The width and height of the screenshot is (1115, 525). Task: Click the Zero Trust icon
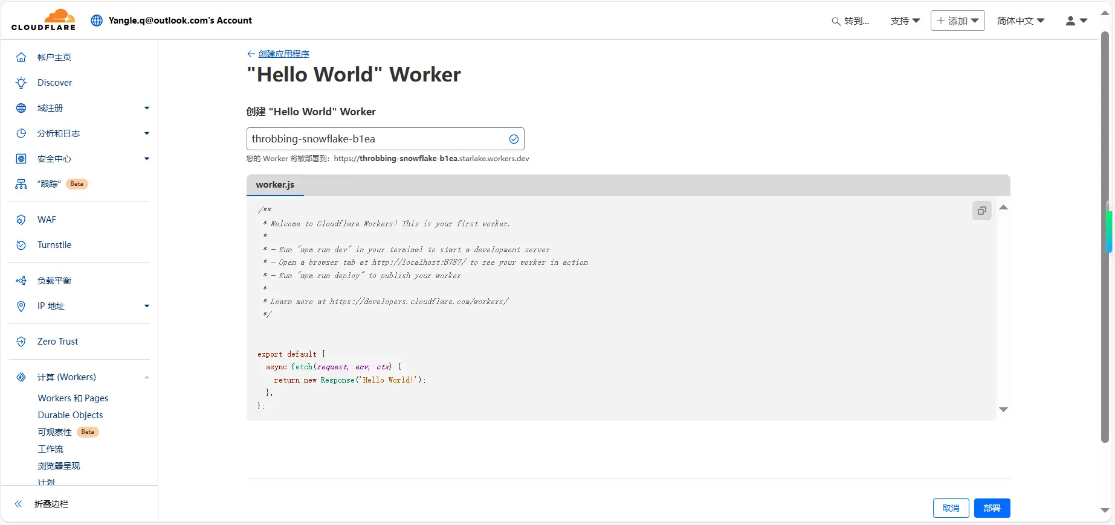(x=21, y=342)
